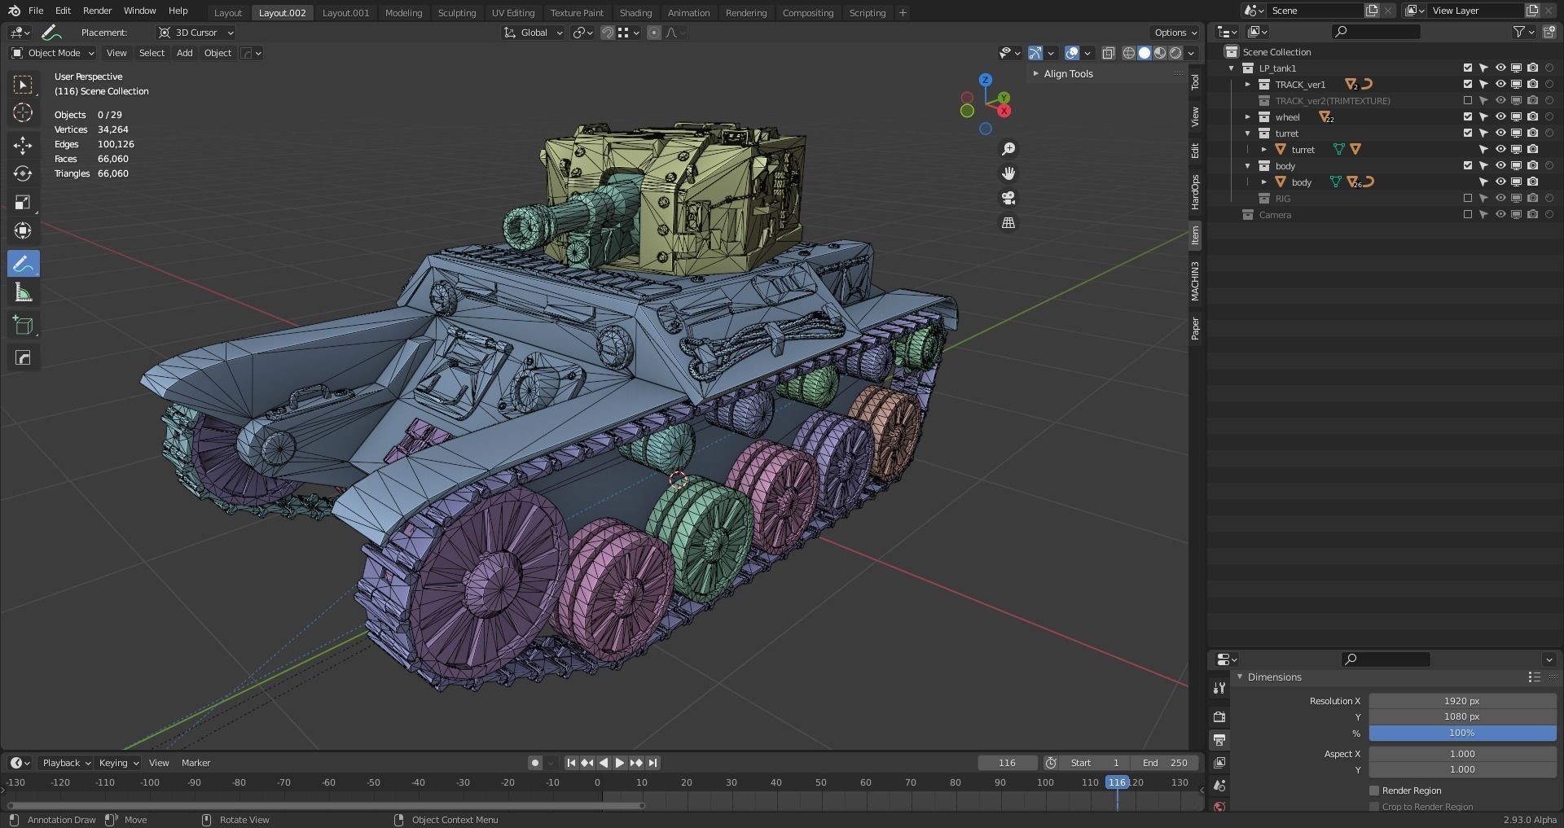Expand the wheel collection

1247,117
